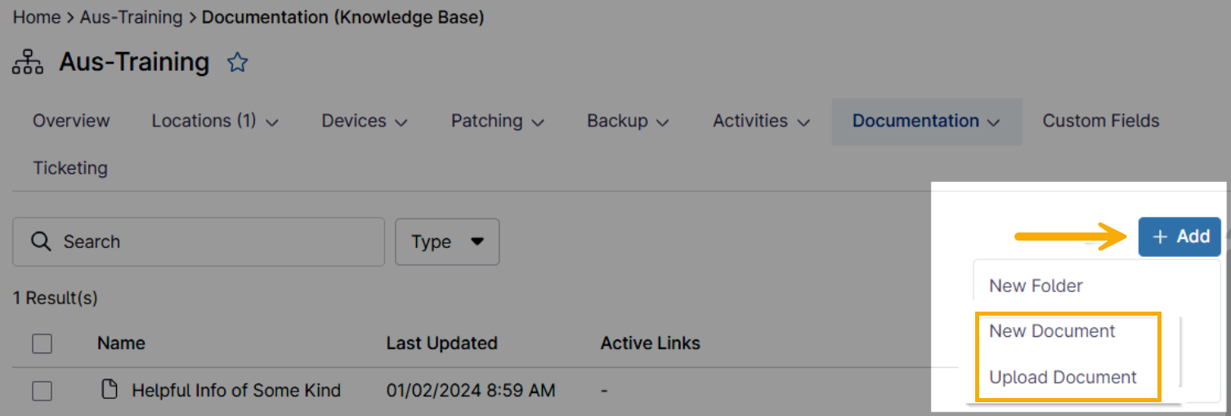Expand the Locations (1) dropdown tab
The image size is (1231, 416).
click(x=215, y=122)
